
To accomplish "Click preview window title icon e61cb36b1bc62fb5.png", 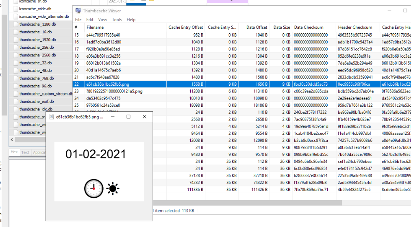I will tap(52, 117).
